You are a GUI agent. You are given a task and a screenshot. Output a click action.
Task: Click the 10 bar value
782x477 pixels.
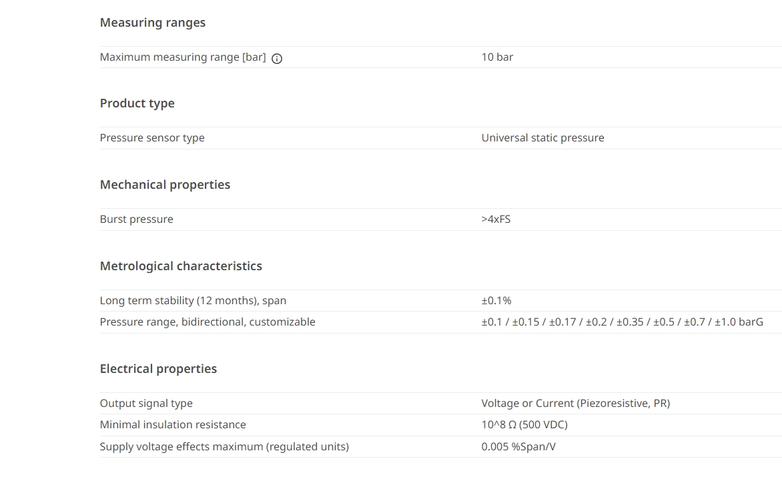click(497, 57)
